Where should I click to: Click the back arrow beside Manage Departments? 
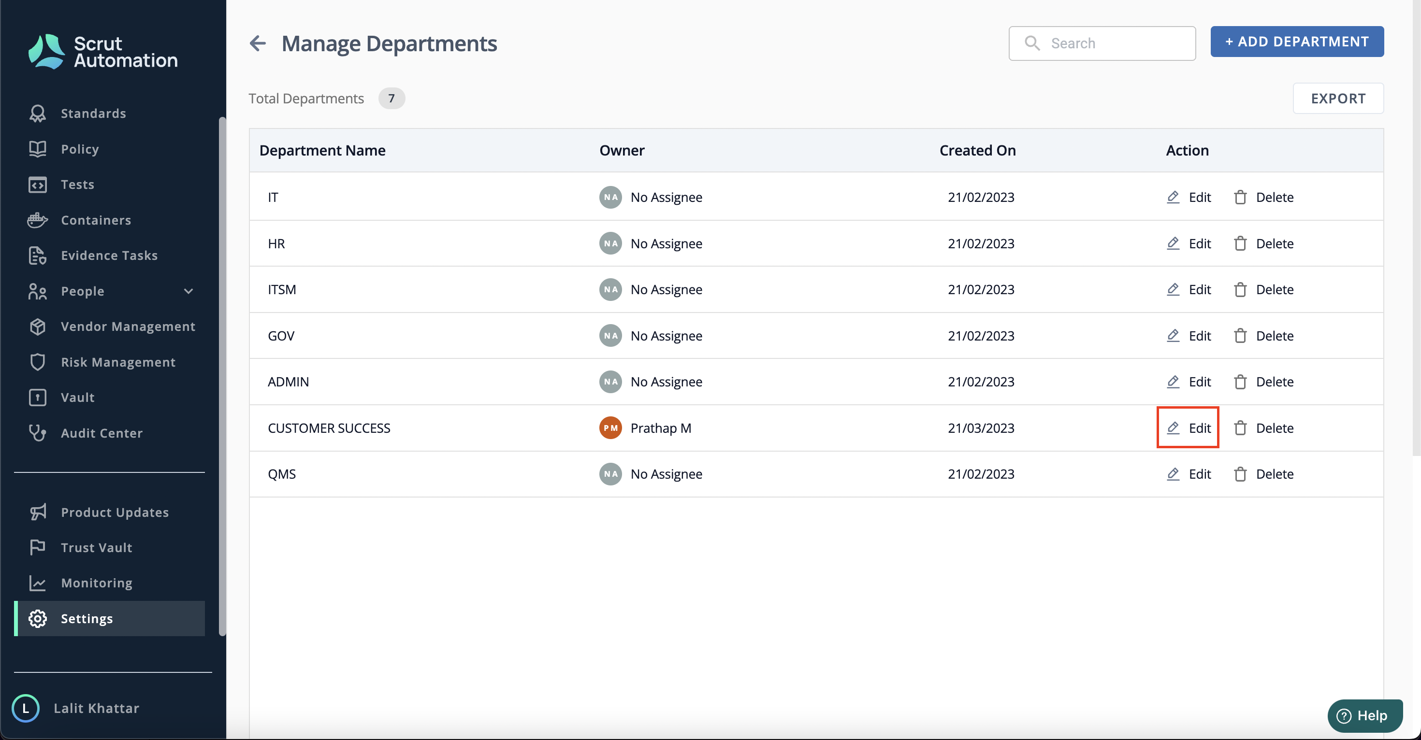tap(258, 43)
